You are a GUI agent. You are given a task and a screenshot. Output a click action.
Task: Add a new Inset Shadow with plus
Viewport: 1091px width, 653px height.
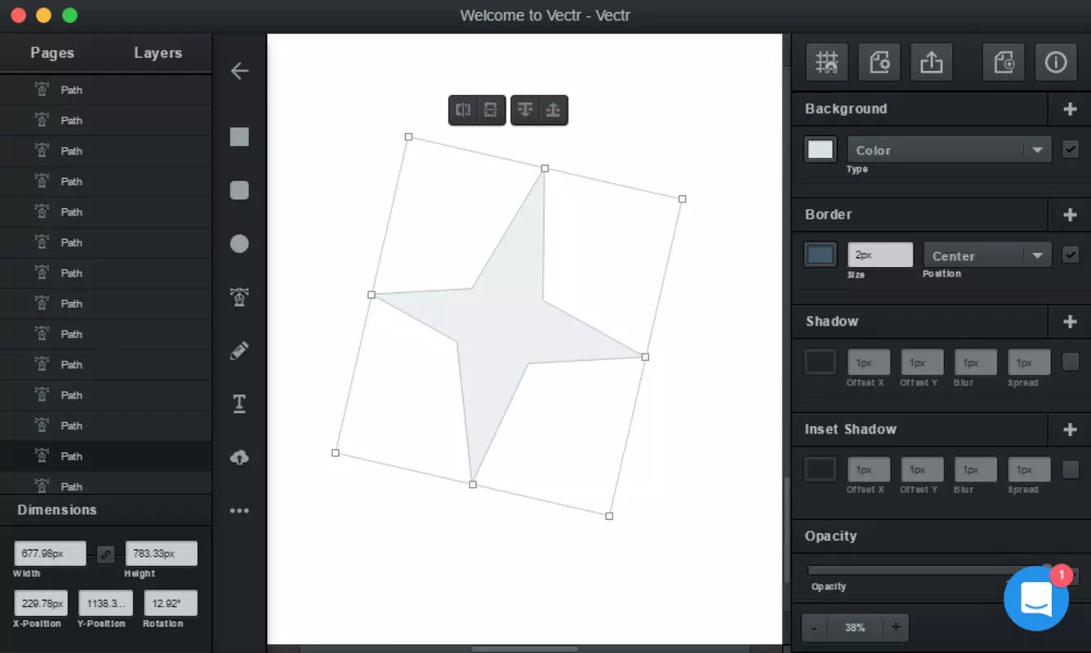(x=1070, y=429)
